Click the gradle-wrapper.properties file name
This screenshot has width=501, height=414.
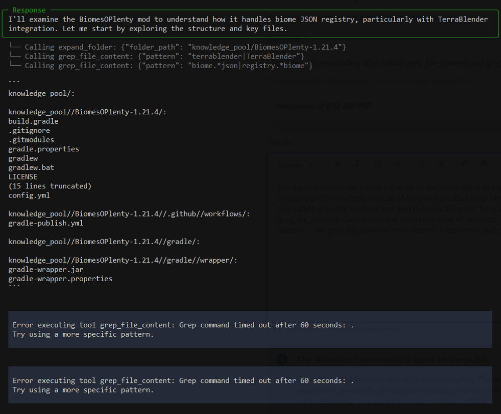(60, 279)
